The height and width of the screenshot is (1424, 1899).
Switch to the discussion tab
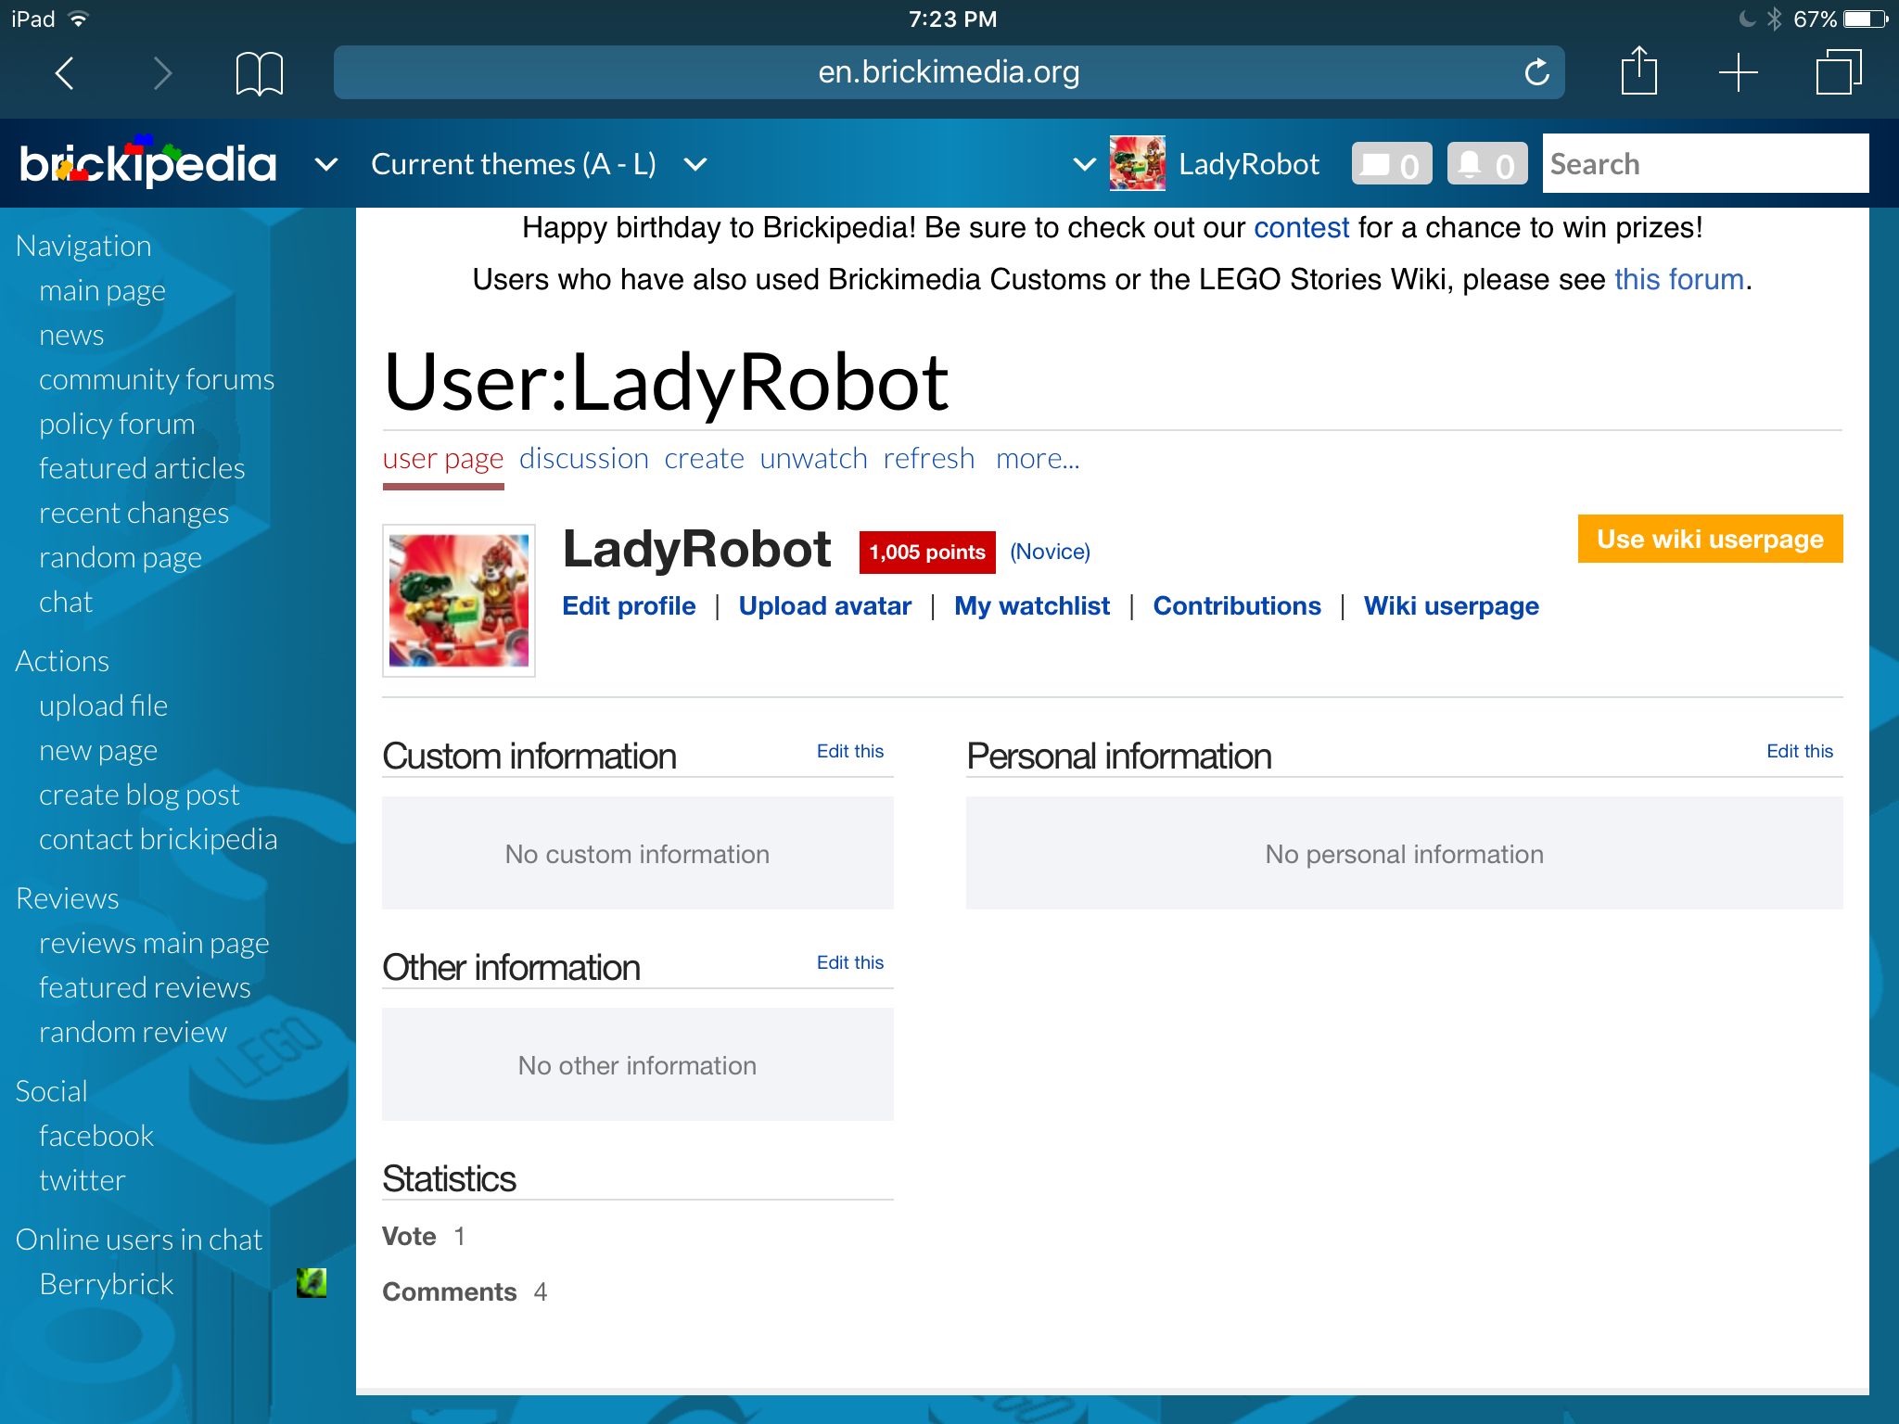583,459
